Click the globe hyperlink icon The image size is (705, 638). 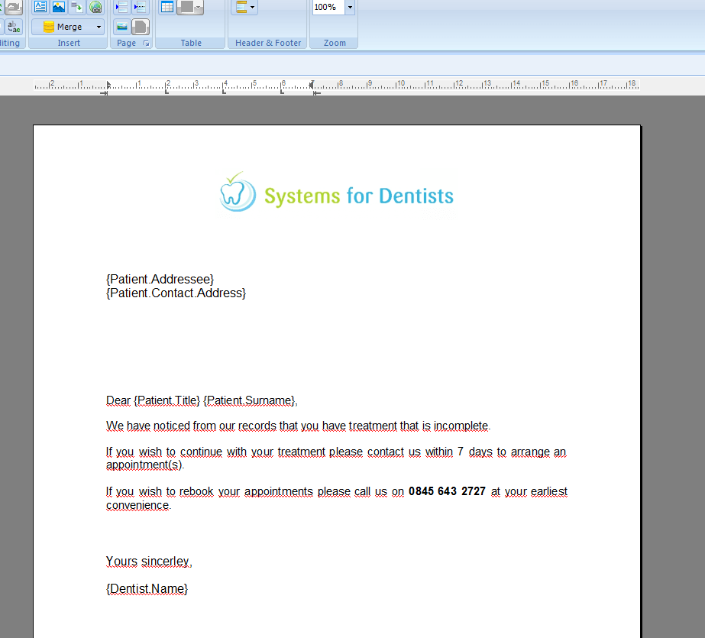click(95, 7)
